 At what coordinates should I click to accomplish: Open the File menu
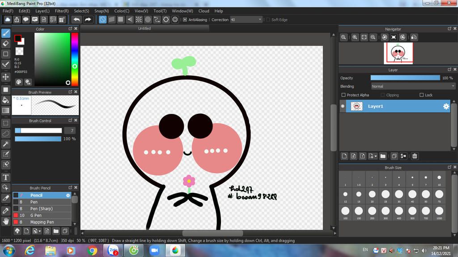[x=8, y=11]
